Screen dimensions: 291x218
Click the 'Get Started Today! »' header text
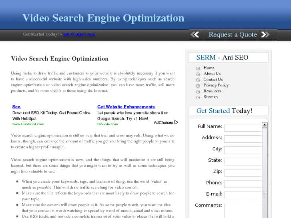(42, 34)
